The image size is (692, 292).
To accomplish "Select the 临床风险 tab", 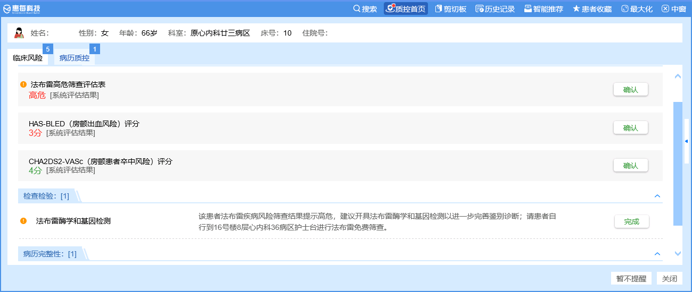I will pyautogui.click(x=28, y=58).
